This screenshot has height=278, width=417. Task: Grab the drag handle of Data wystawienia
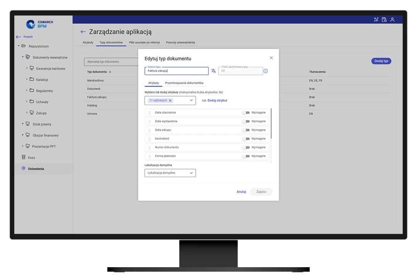tap(149, 122)
